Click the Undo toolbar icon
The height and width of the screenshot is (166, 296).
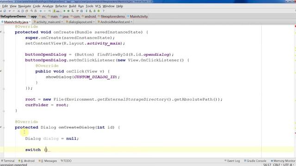coord(10,11)
